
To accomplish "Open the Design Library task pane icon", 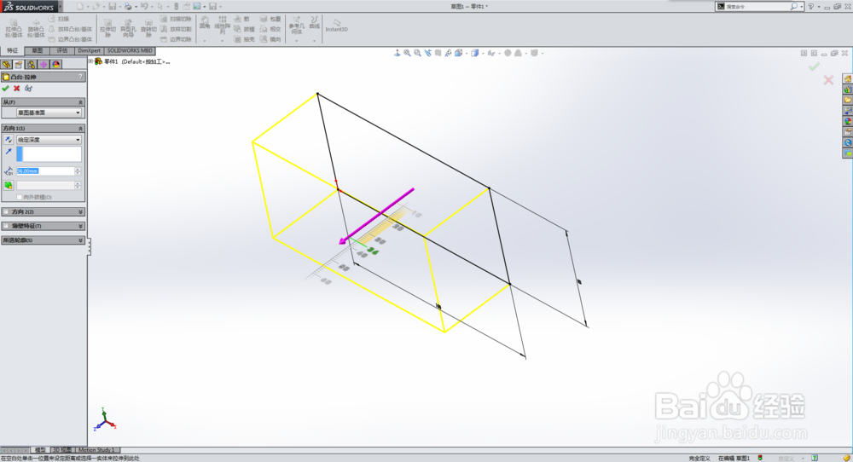I will click(848, 90).
